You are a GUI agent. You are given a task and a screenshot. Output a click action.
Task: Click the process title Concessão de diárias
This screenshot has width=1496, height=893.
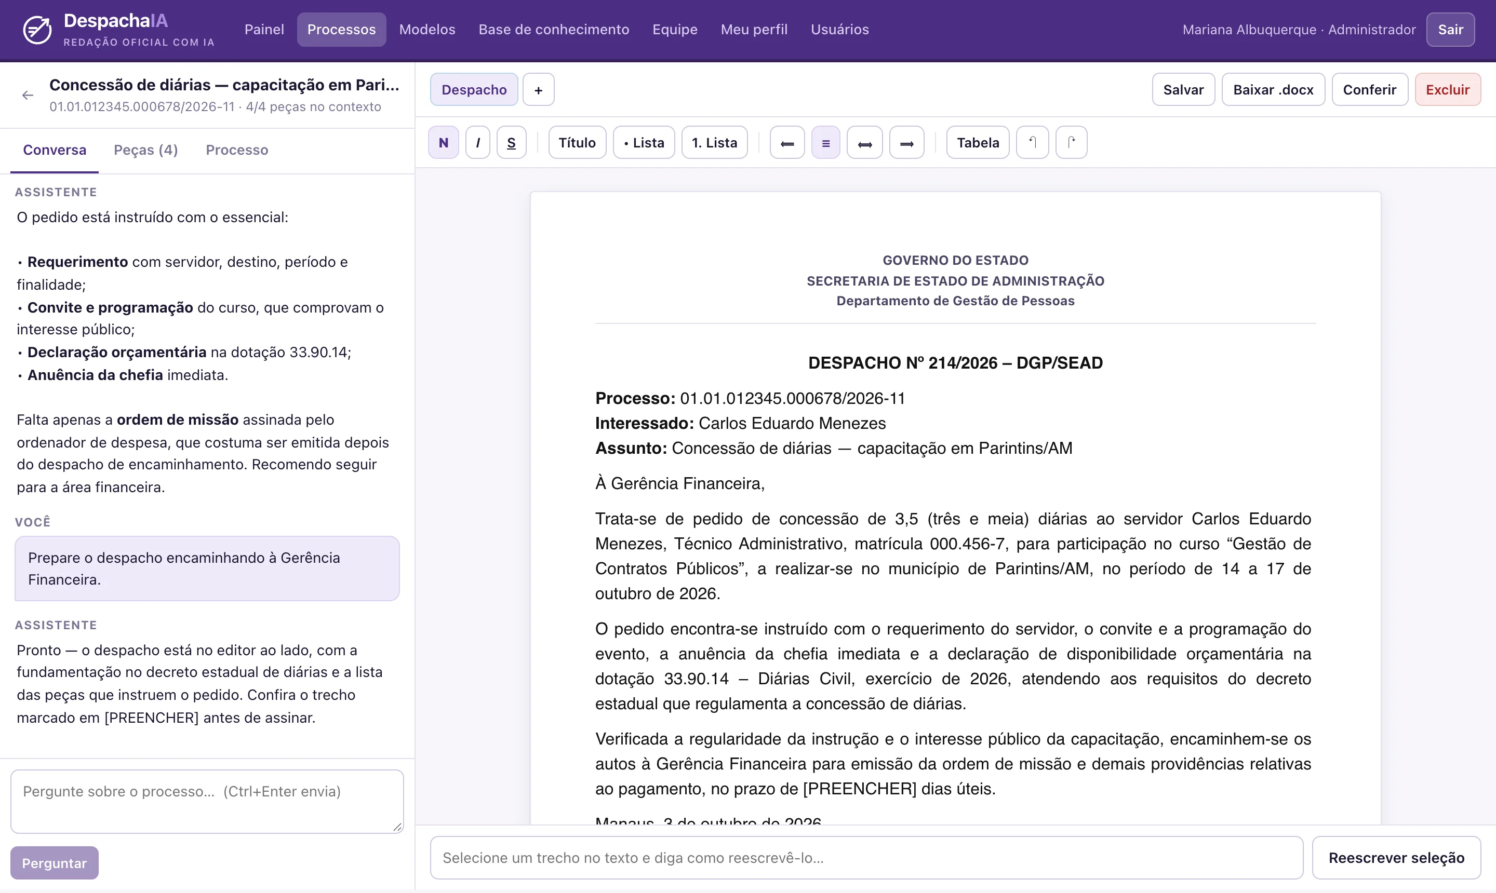224,85
